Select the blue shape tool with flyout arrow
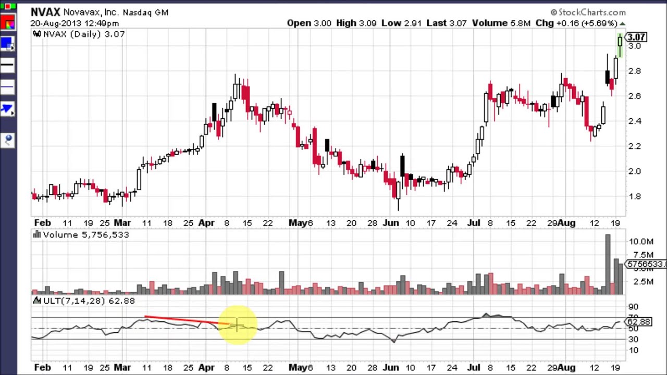667x375 pixels. pos(7,44)
